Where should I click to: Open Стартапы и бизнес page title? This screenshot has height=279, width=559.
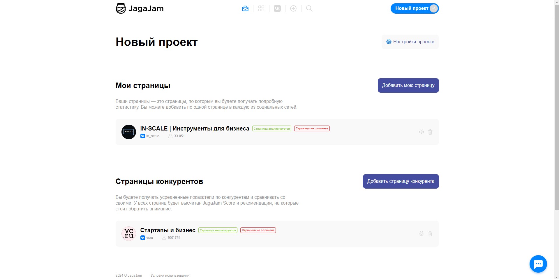(x=168, y=230)
